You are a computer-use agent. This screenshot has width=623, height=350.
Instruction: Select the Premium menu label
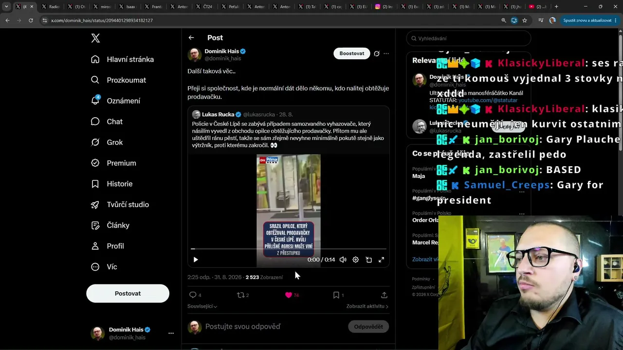[122, 163]
